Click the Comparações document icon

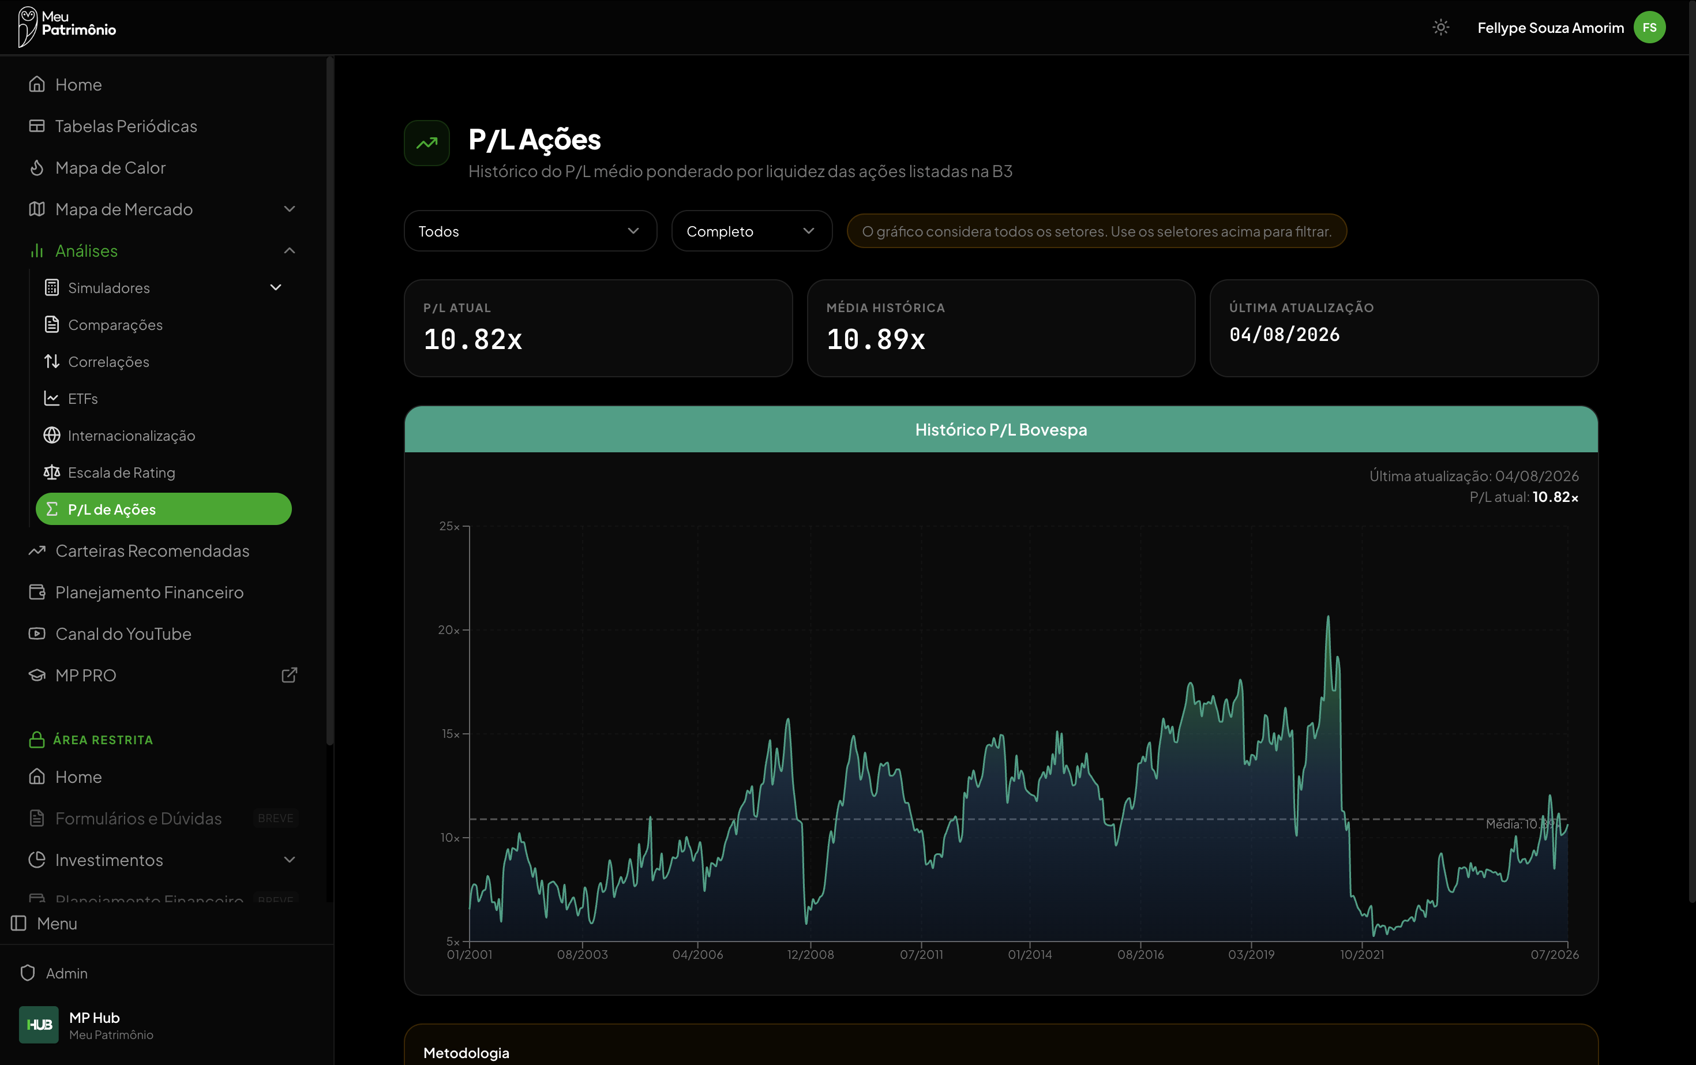(51, 325)
